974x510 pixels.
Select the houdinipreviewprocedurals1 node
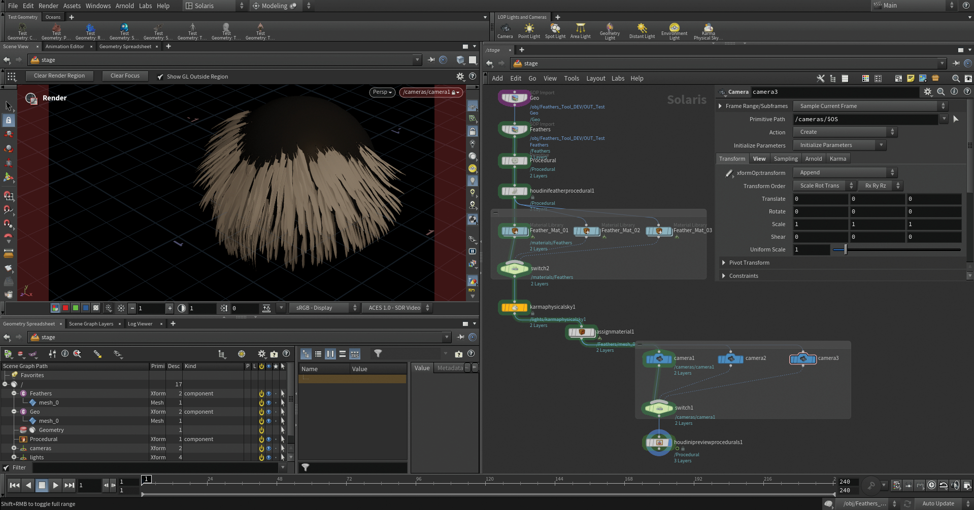pos(659,443)
